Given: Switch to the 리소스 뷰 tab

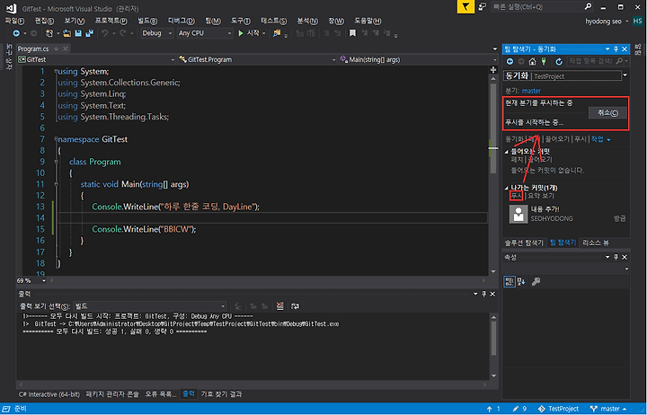Looking at the screenshot, I should pyautogui.click(x=596, y=243).
